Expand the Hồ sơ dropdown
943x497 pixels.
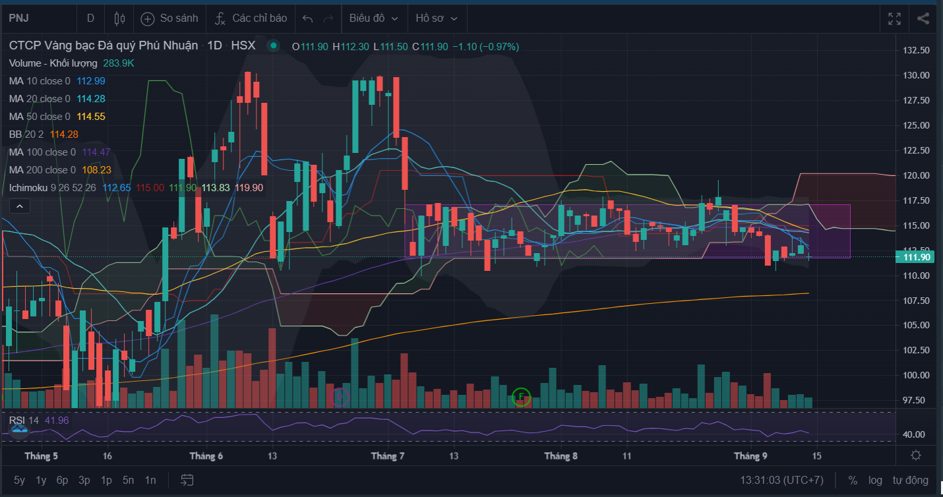point(437,18)
